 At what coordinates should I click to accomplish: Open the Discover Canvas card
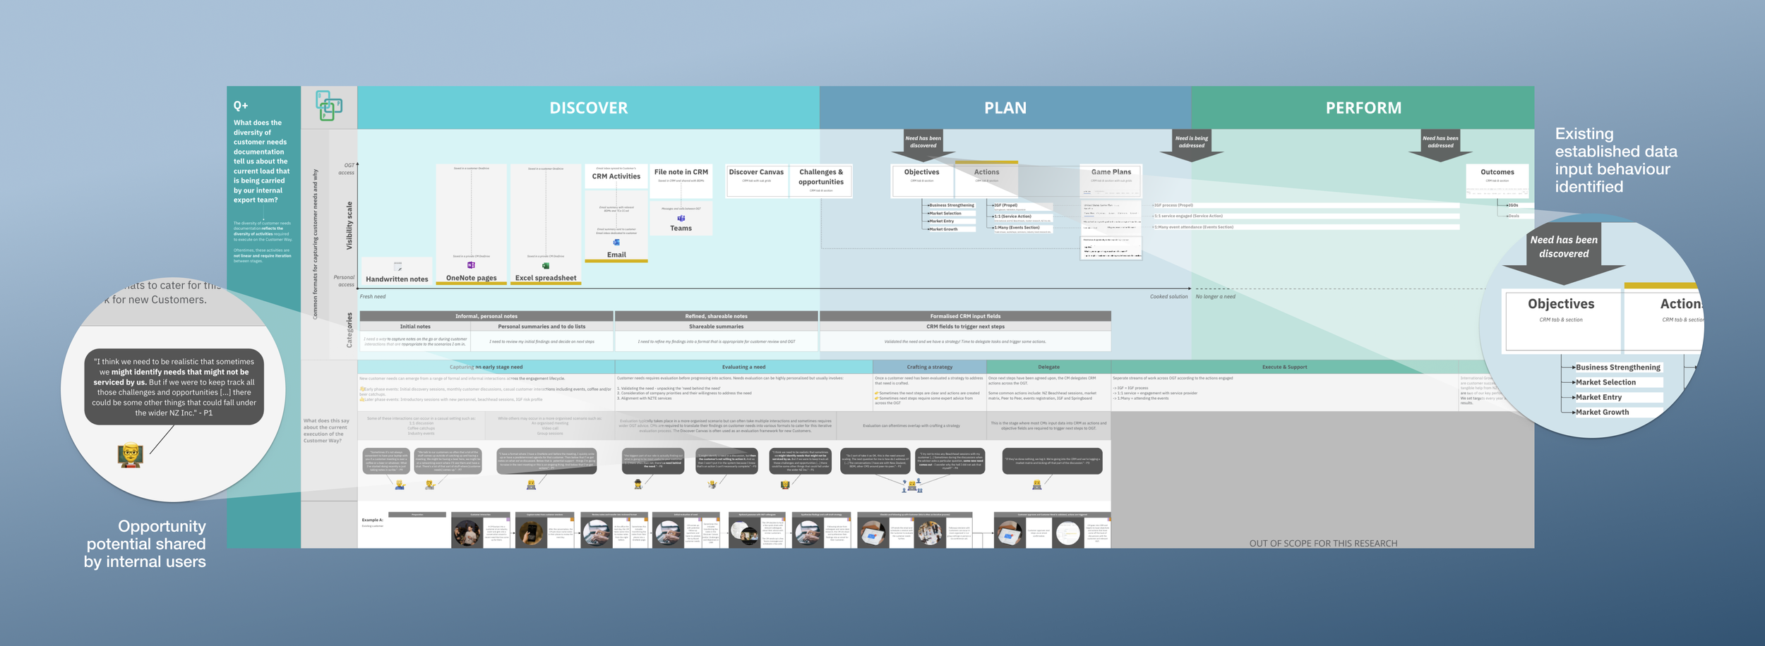(756, 181)
